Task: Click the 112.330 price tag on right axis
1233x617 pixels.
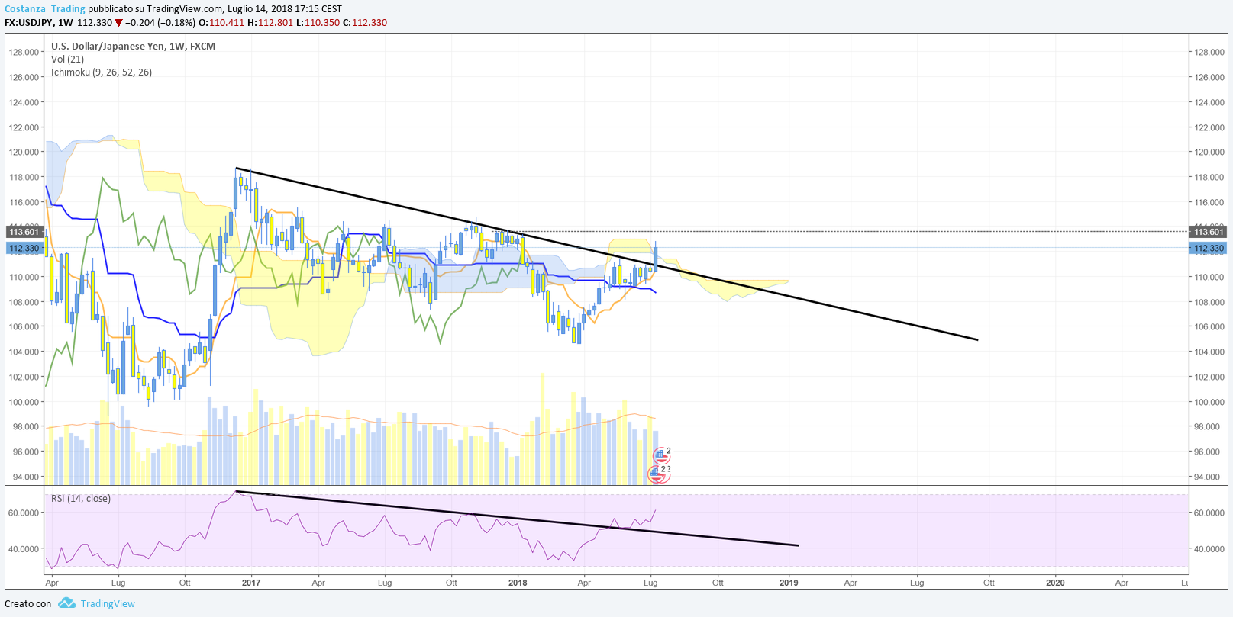Action: (1209, 249)
